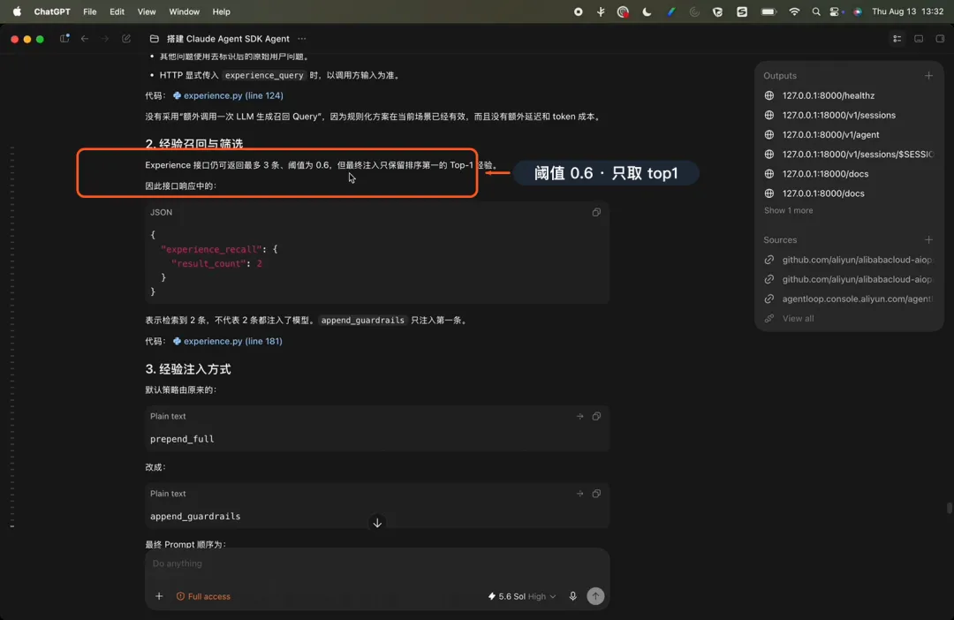Add a new item to Outputs
This screenshot has width=954, height=620.
pyautogui.click(x=928, y=75)
